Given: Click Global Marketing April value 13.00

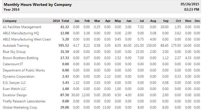Looking at the screenshot, I should (107, 107).
